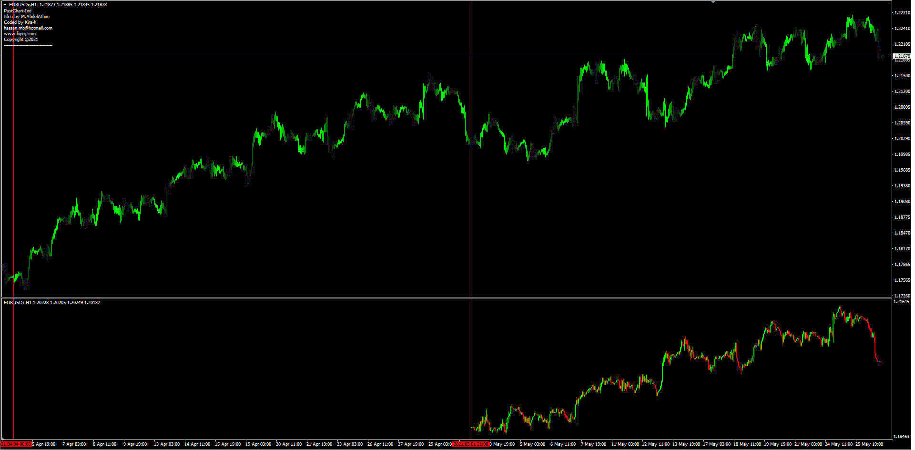Click the hassan.mb@hotmail.com email label
The width and height of the screenshot is (915, 450).
point(28,28)
